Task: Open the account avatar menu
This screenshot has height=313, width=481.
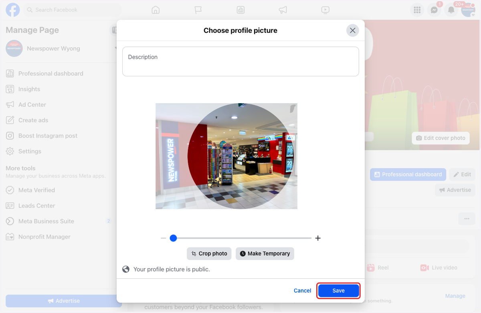Action: pyautogui.click(x=468, y=10)
